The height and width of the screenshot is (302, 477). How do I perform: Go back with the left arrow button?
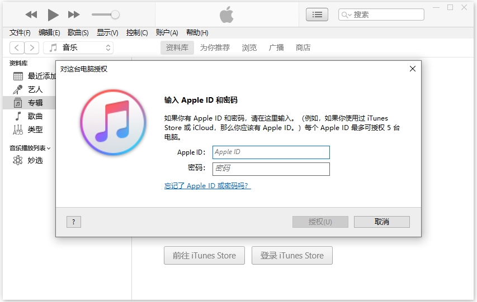(17, 47)
